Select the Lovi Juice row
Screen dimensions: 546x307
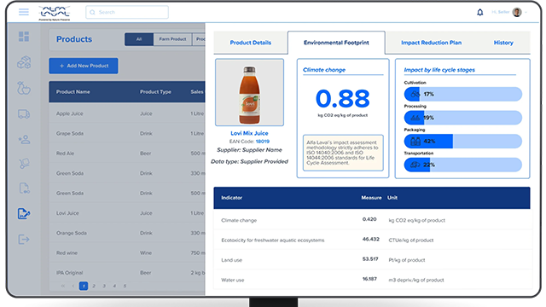coord(127,213)
